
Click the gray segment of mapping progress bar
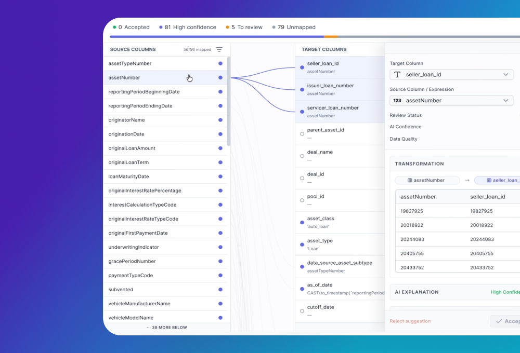(x=428, y=37)
